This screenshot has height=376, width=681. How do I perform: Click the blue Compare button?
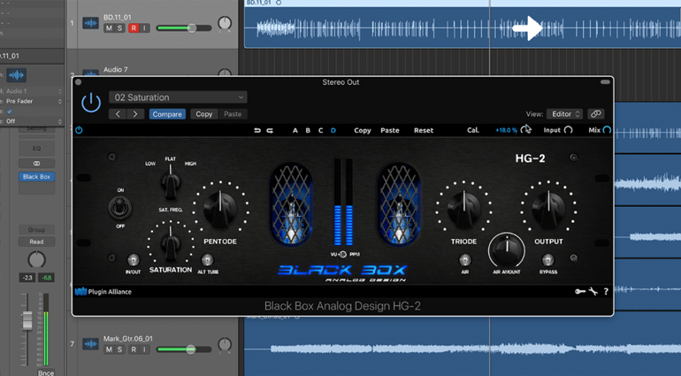point(166,114)
